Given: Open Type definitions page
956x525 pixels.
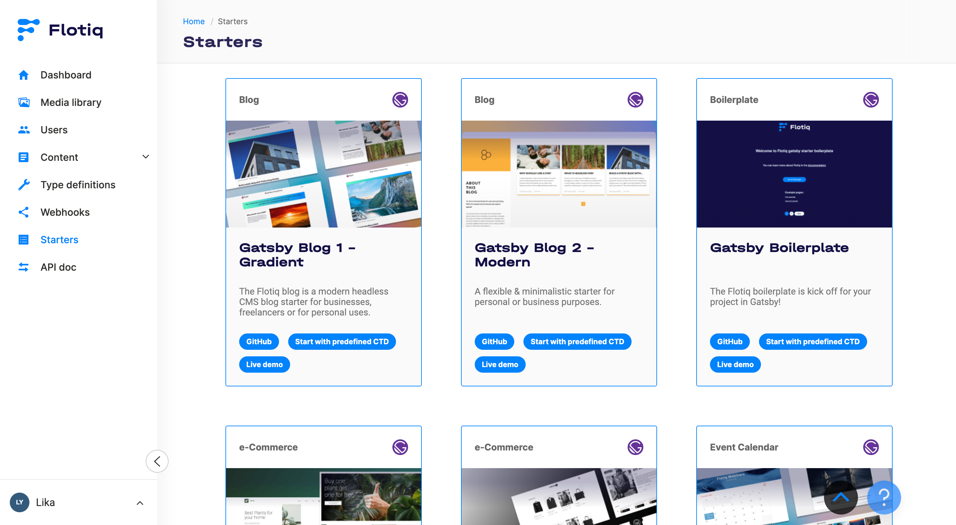Looking at the screenshot, I should (x=78, y=185).
